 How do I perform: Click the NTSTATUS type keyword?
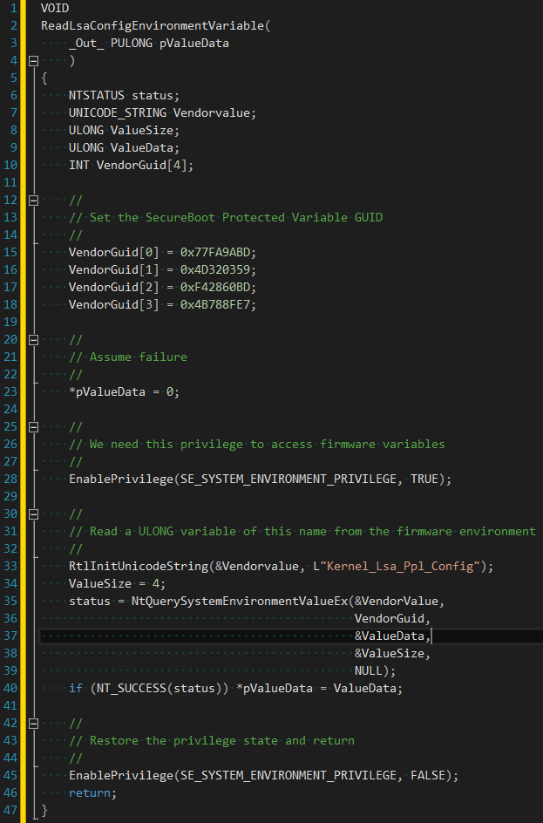point(96,95)
